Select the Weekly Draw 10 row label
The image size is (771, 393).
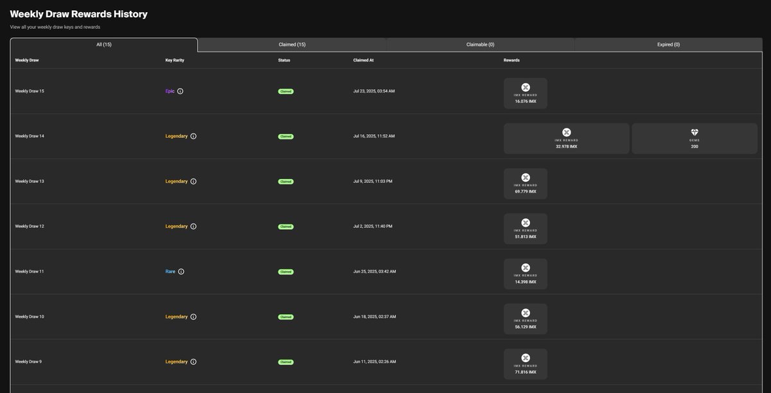pos(30,317)
